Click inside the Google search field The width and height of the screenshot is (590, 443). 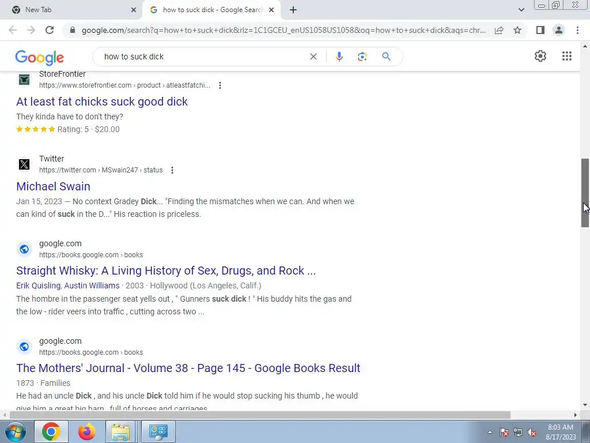203,57
